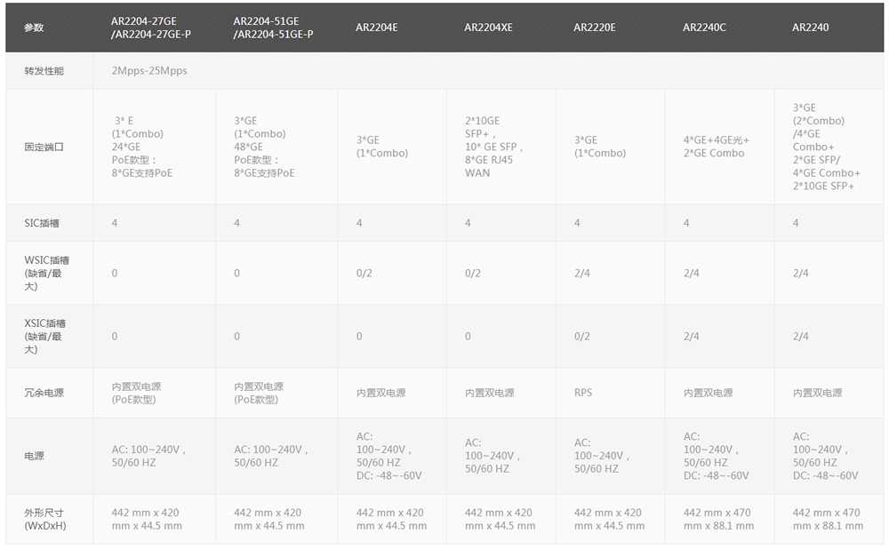The width and height of the screenshot is (889, 550).
Task: Select the AR2204-27GE column header
Action: [x=151, y=28]
